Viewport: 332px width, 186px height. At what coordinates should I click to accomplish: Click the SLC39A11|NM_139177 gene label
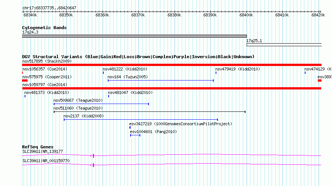tap(43, 151)
